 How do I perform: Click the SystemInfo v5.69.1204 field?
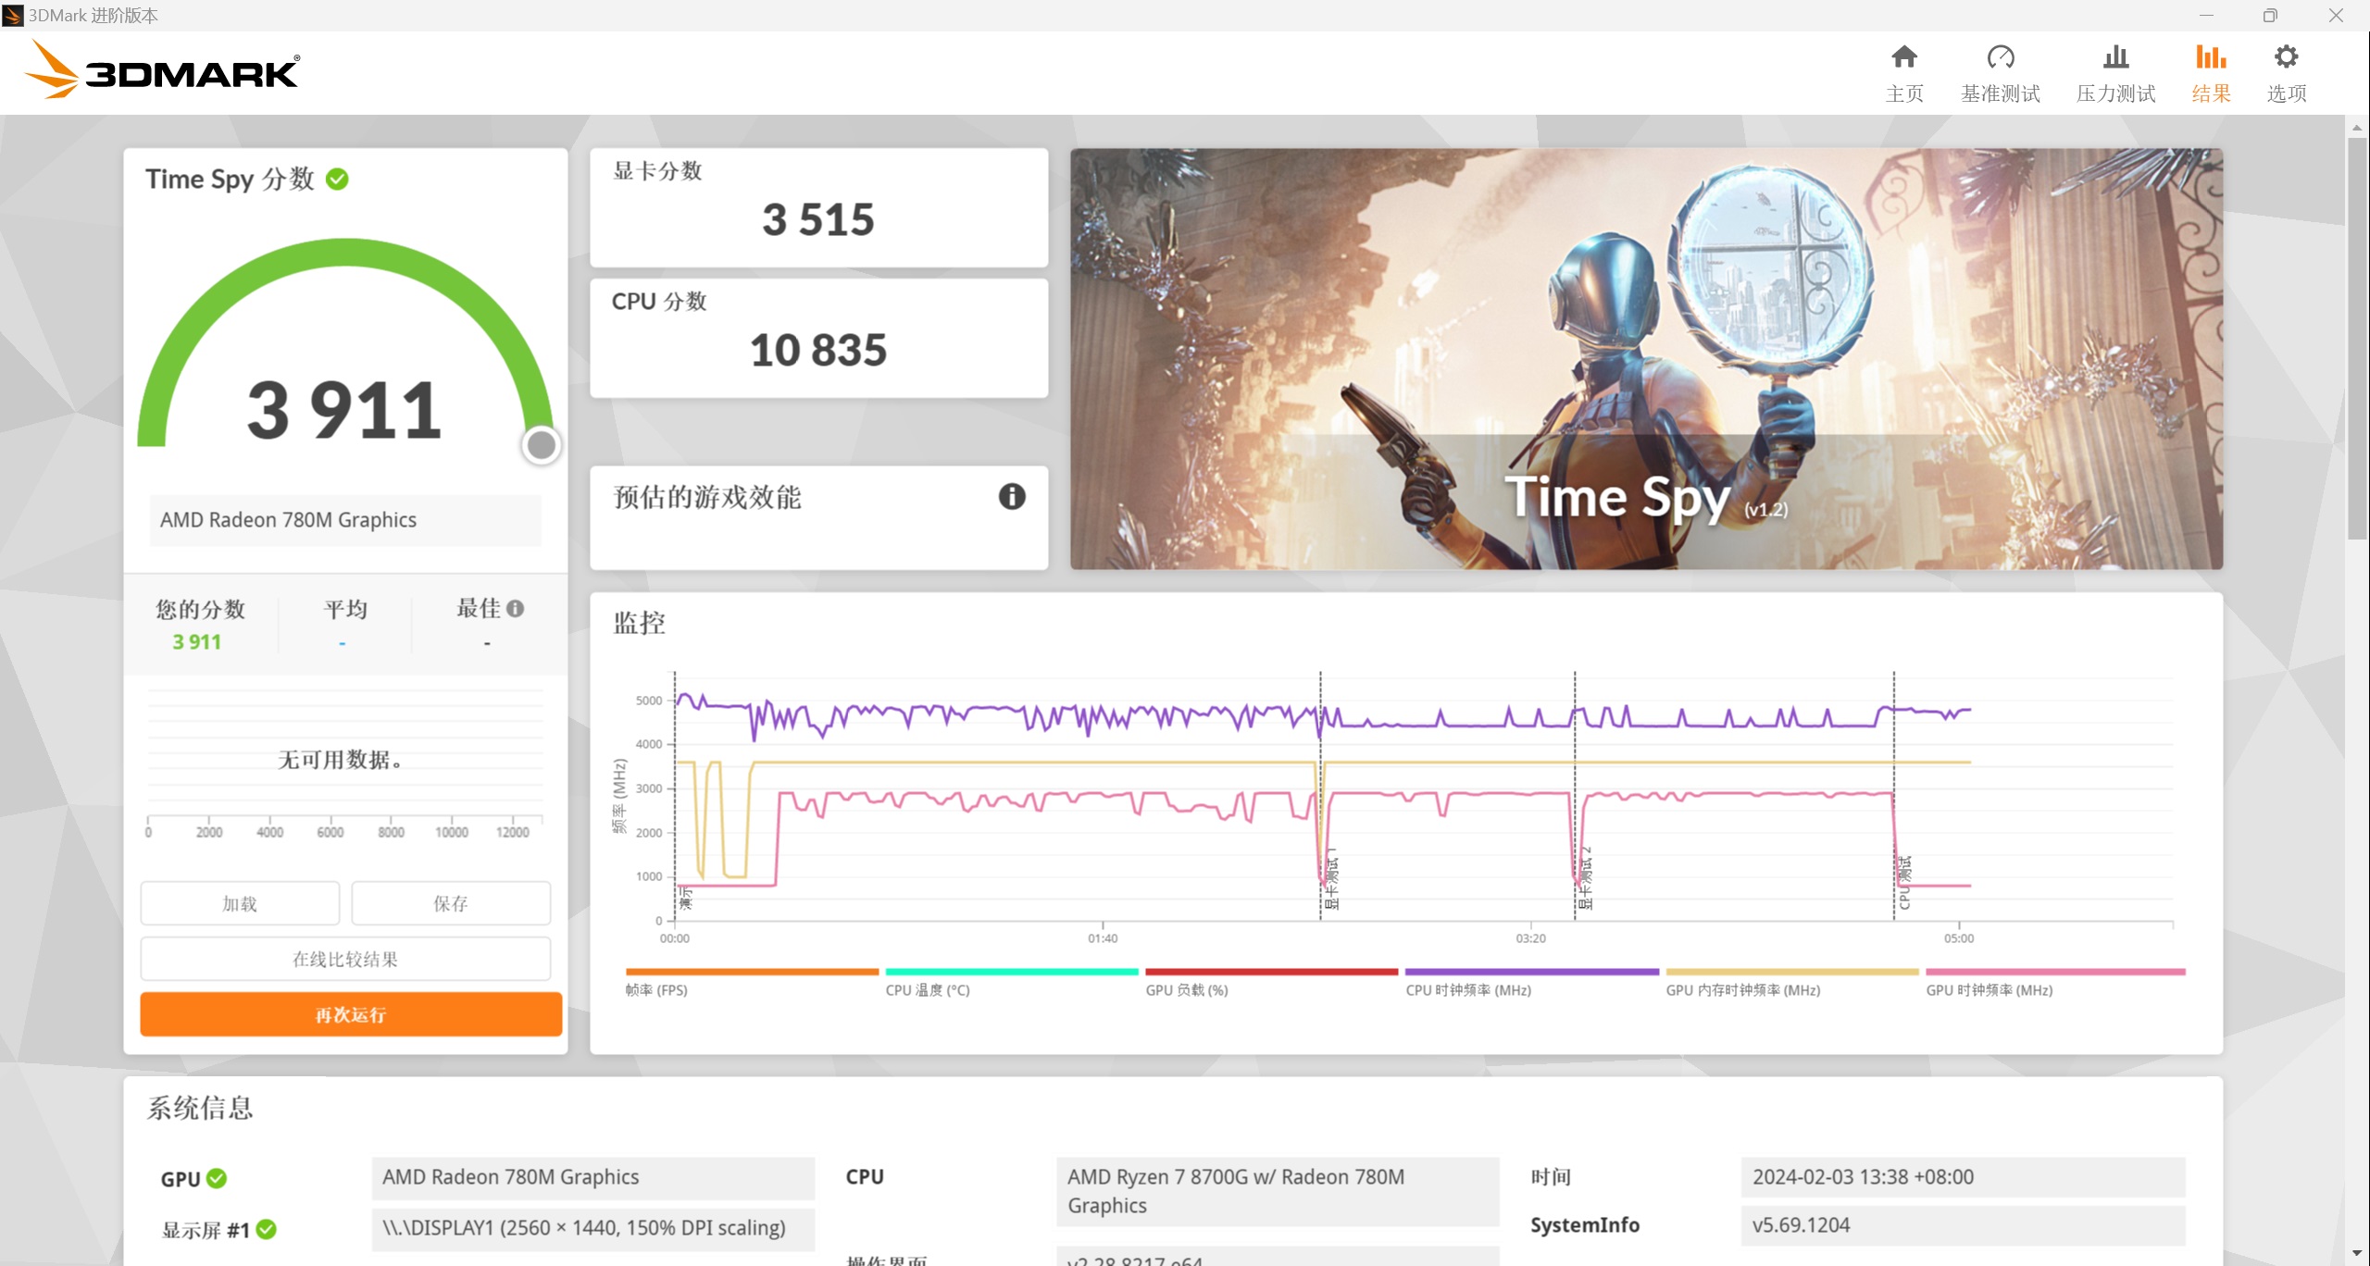[x=1963, y=1225]
